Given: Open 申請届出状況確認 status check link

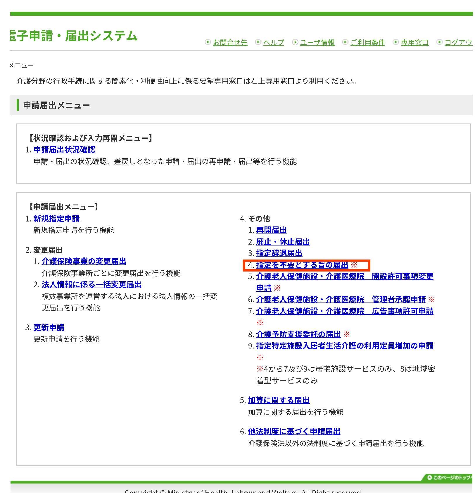Looking at the screenshot, I should (65, 150).
